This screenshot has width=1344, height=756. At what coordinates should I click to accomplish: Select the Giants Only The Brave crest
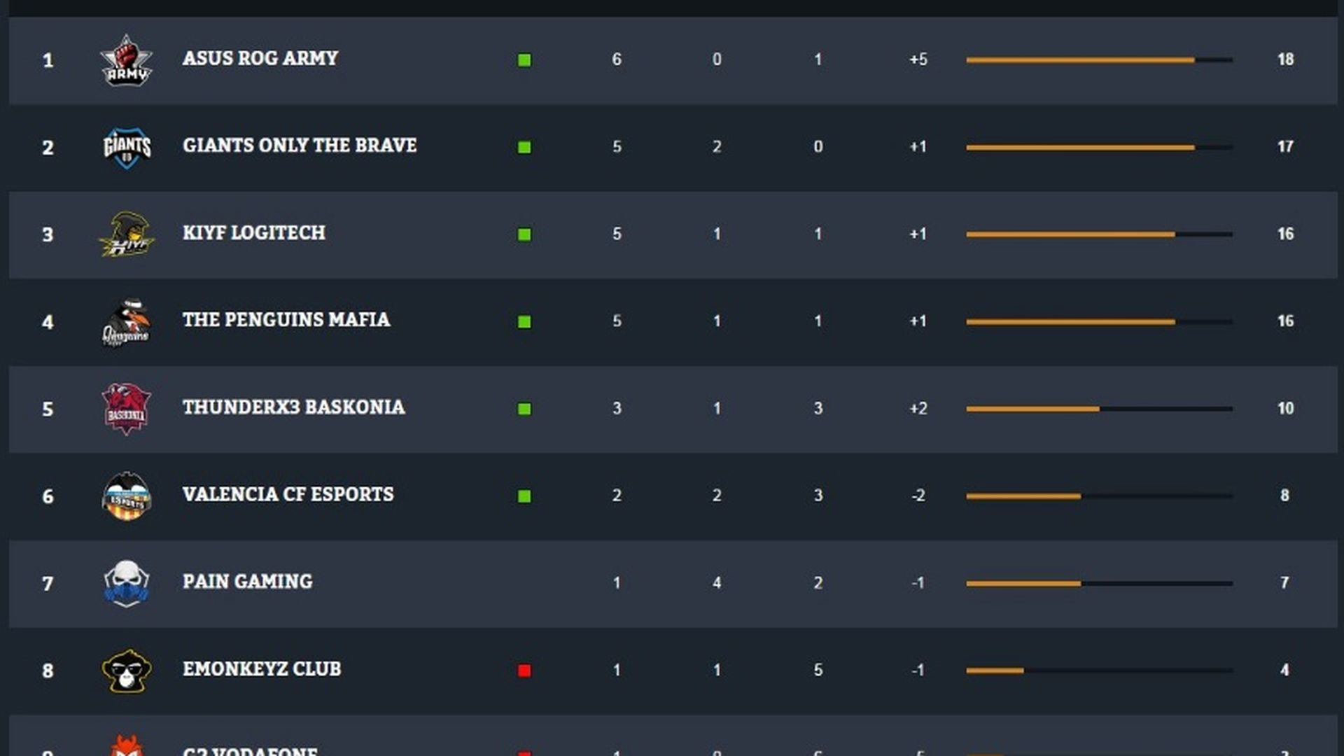(x=126, y=147)
